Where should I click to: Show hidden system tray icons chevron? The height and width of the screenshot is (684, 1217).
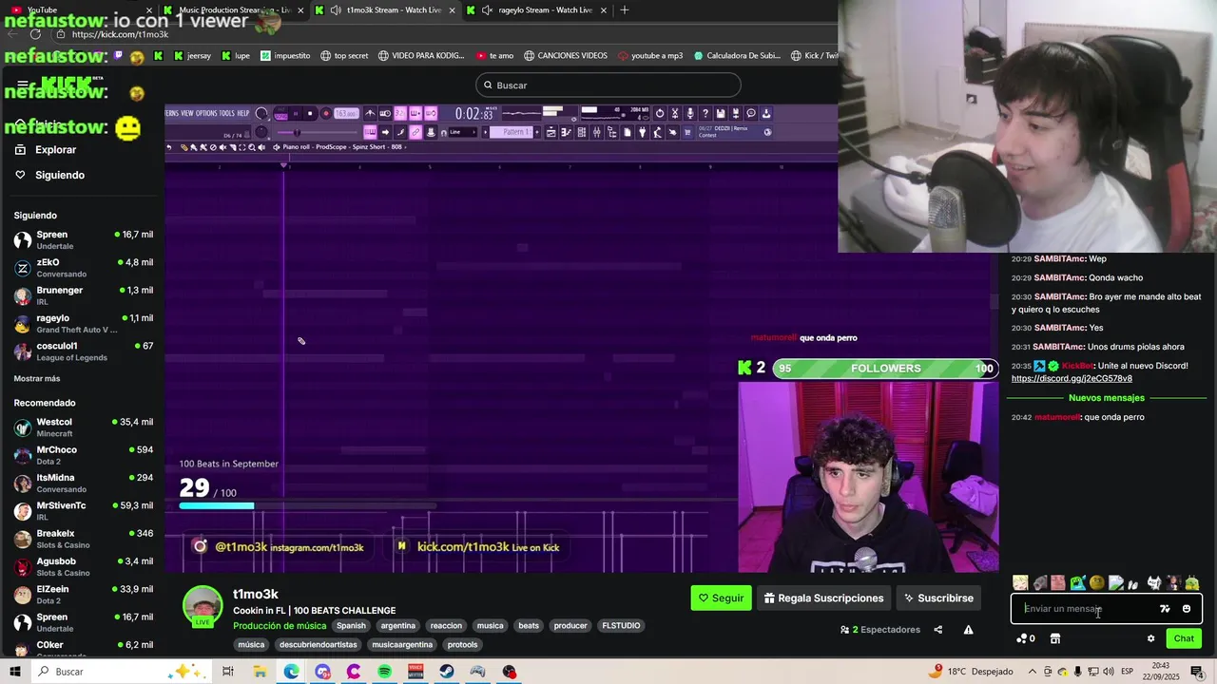point(1033,672)
